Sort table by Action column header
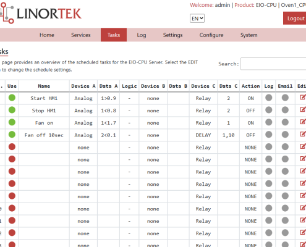Viewport: 306px width, 247px height. coord(250,86)
